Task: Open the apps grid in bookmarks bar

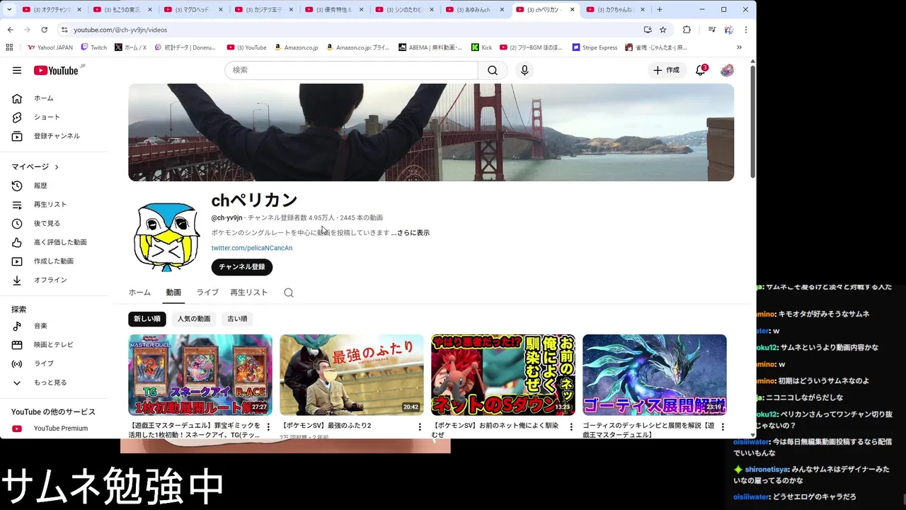Action: point(9,47)
